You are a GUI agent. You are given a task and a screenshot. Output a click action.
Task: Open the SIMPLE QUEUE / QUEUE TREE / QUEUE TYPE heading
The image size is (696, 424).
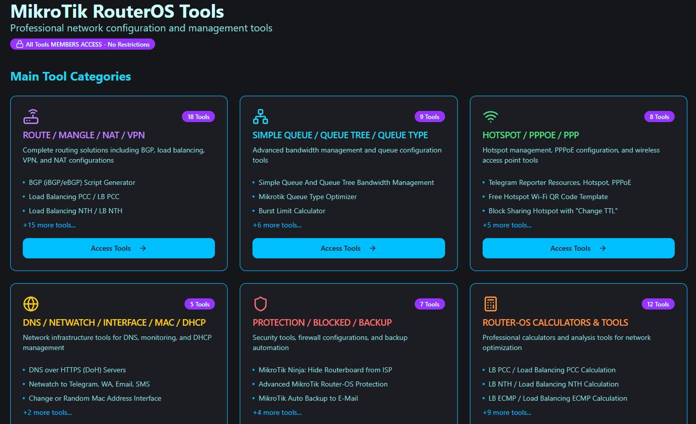click(340, 135)
